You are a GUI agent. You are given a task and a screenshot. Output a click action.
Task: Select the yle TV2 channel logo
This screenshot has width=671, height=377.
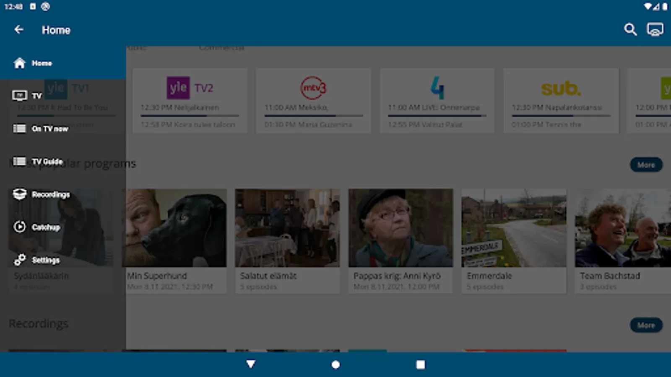pos(190,88)
